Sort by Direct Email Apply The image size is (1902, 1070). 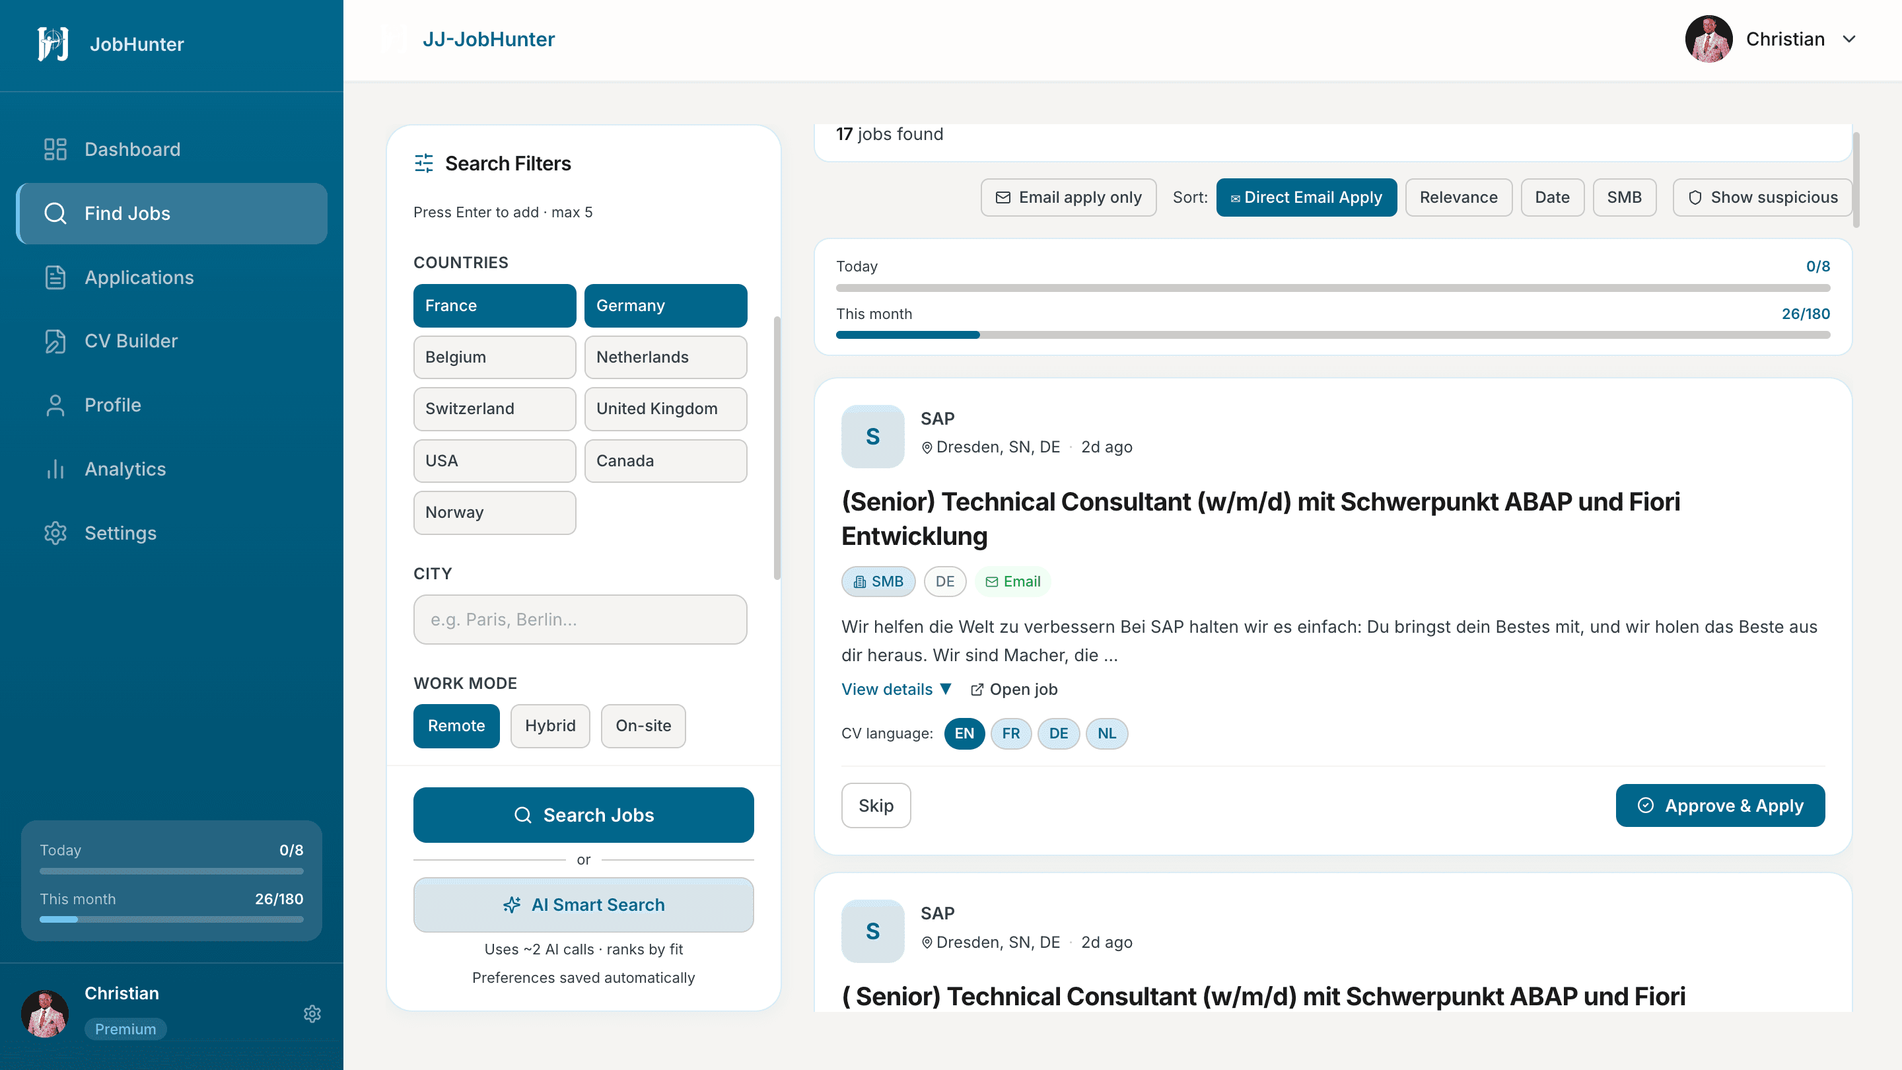(1306, 197)
